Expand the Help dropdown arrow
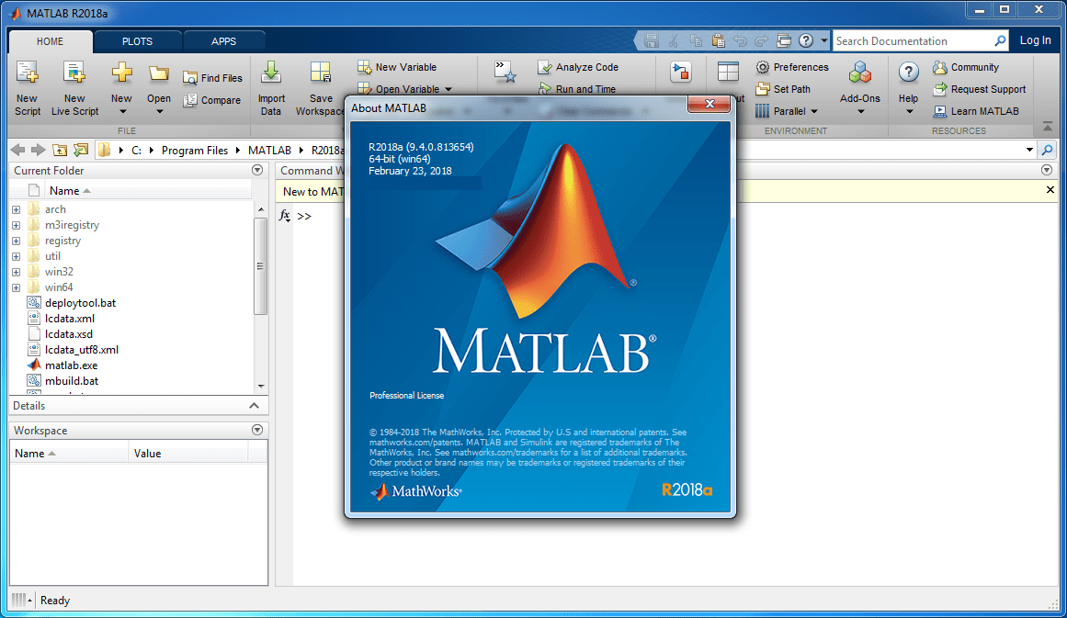The height and width of the screenshot is (618, 1067). [909, 111]
